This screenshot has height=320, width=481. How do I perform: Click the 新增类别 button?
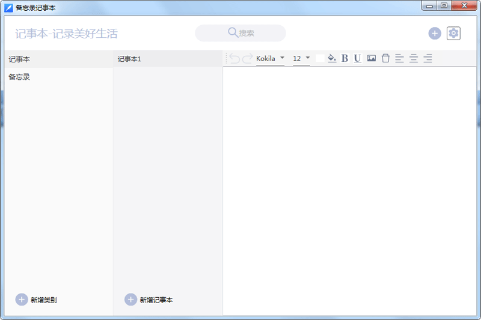tap(36, 300)
